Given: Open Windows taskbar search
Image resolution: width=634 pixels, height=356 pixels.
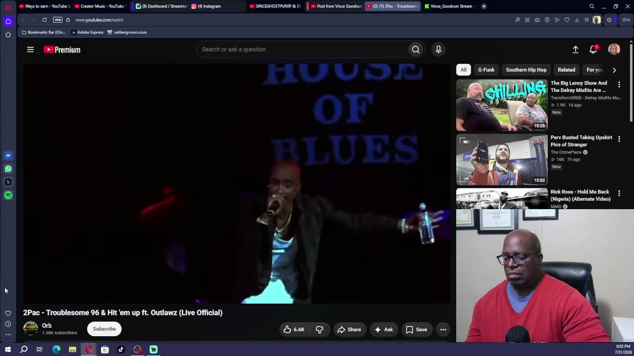Looking at the screenshot, I should coord(24,350).
